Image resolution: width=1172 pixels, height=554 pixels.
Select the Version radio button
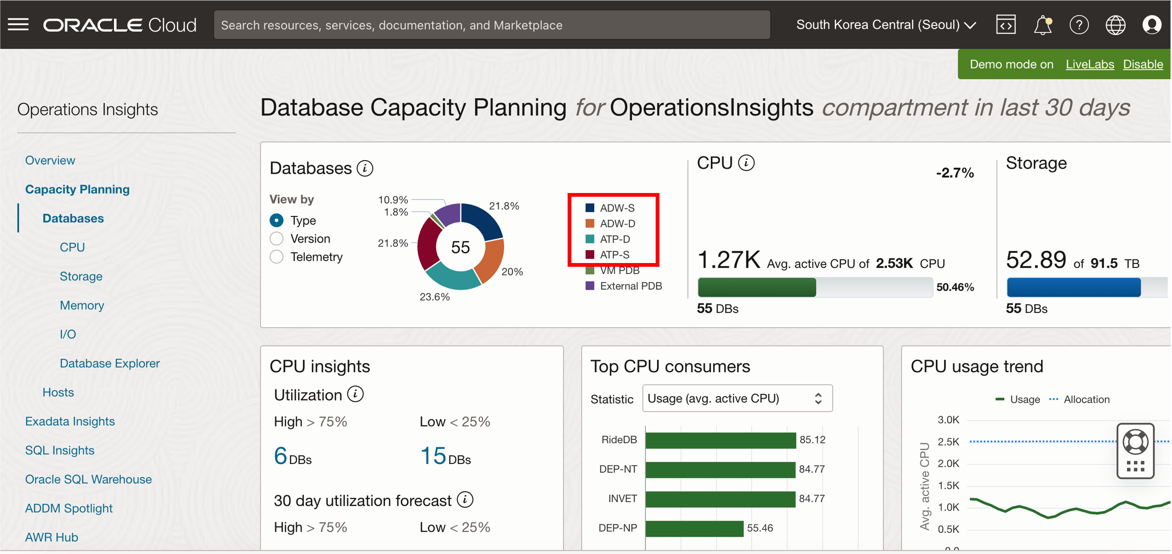[x=277, y=238]
